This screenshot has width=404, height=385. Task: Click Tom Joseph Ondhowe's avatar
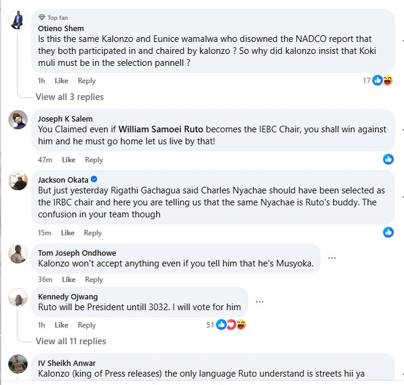(17, 254)
